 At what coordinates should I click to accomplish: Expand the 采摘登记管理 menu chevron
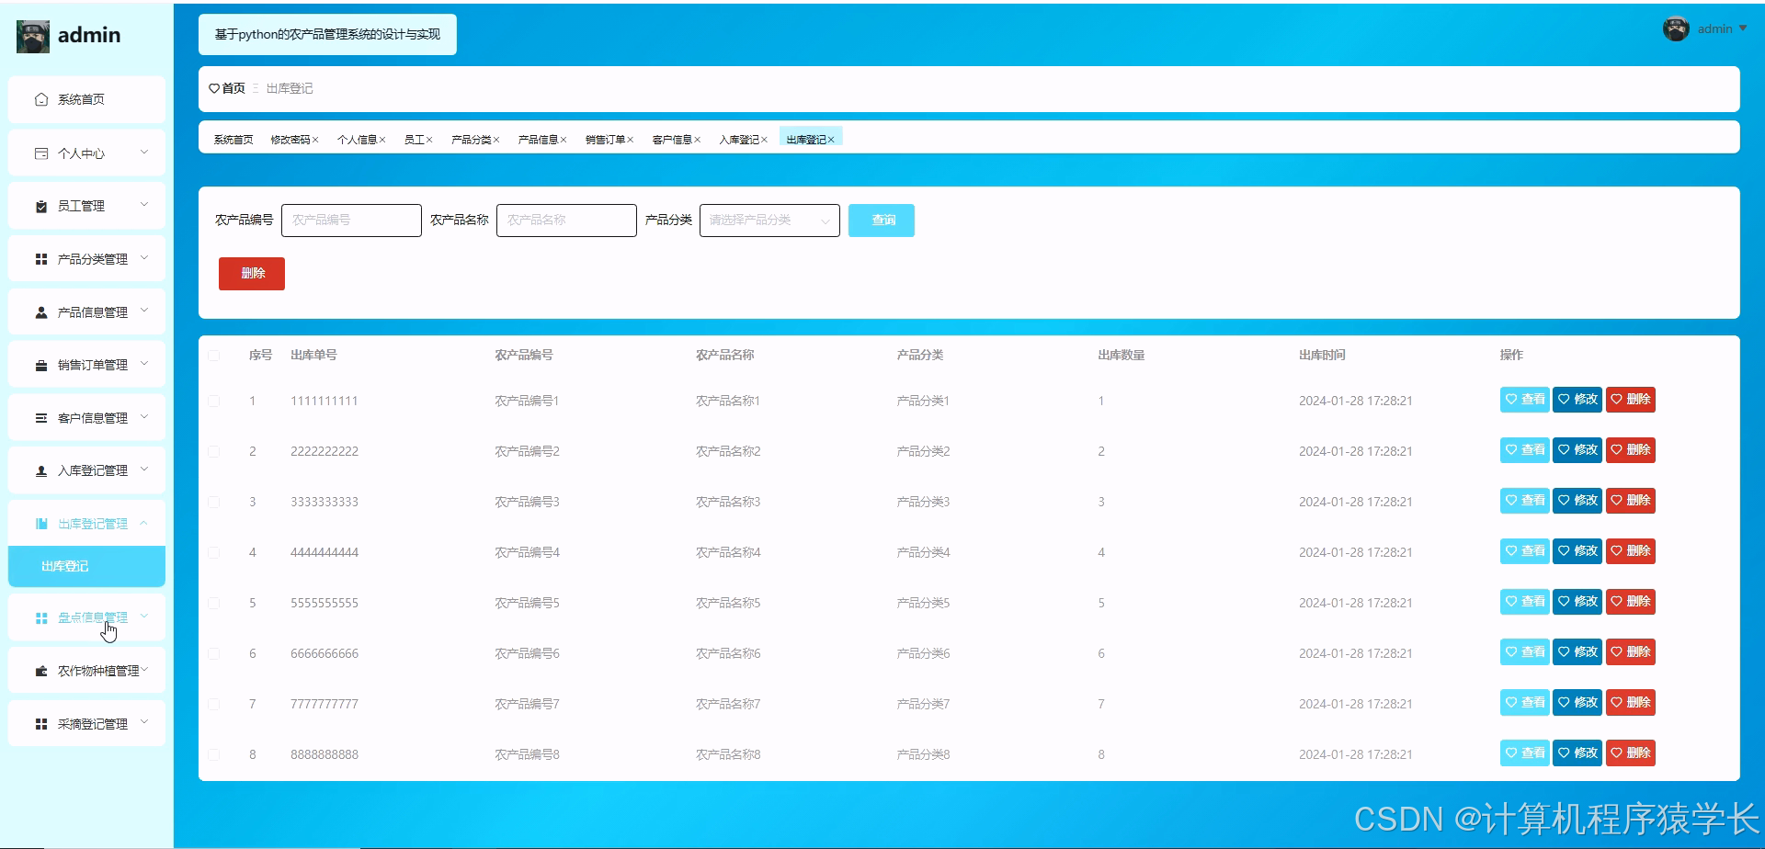pos(144,722)
